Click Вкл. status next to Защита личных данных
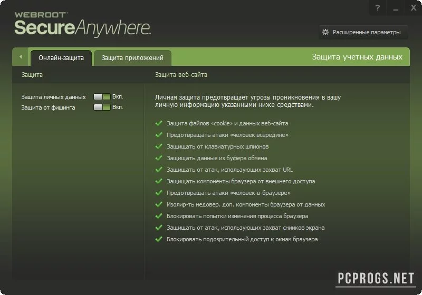 point(118,97)
